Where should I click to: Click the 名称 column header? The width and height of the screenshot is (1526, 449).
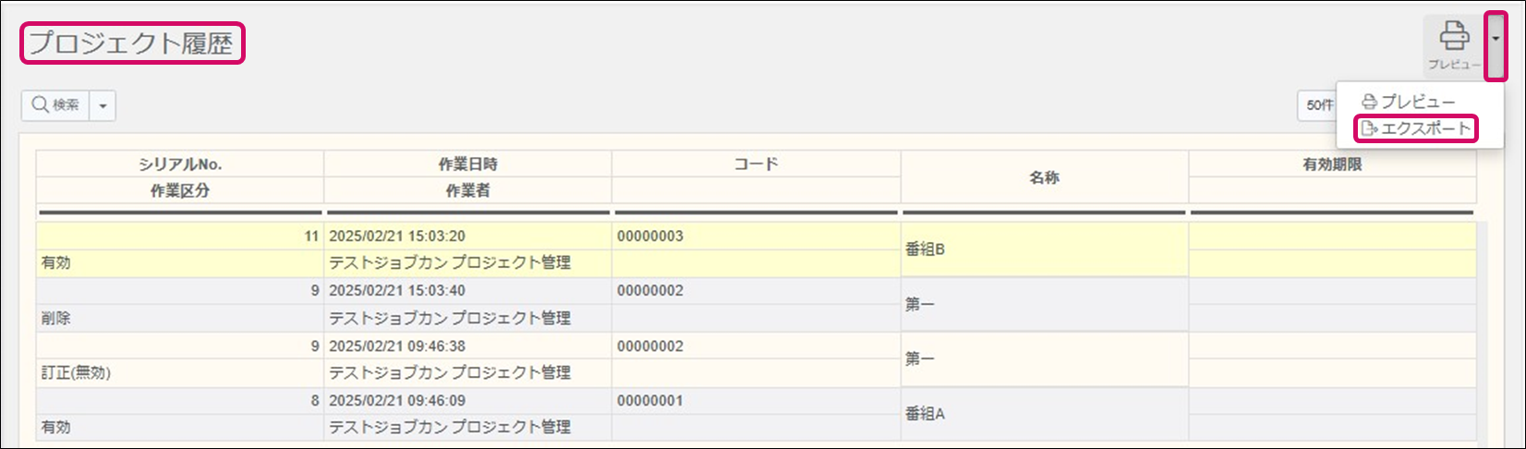[1044, 177]
